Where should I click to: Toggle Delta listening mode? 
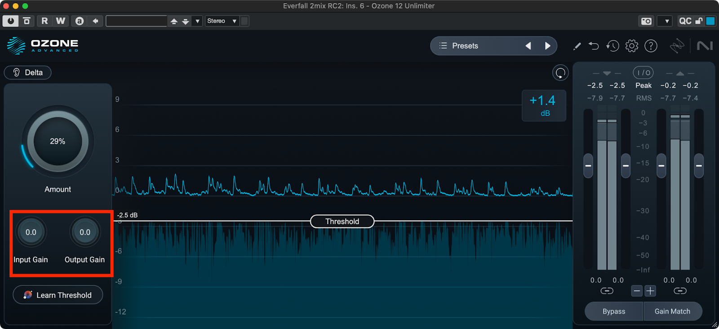(x=28, y=72)
